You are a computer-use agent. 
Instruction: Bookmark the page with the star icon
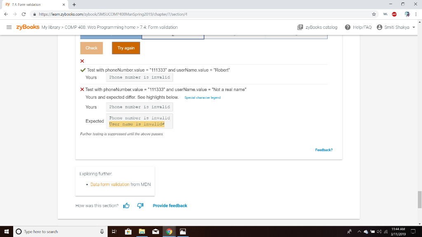373,14
